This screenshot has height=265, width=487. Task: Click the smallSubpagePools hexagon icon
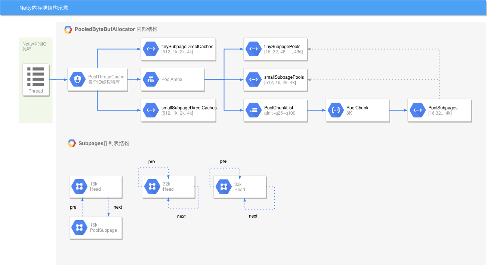pos(253,79)
